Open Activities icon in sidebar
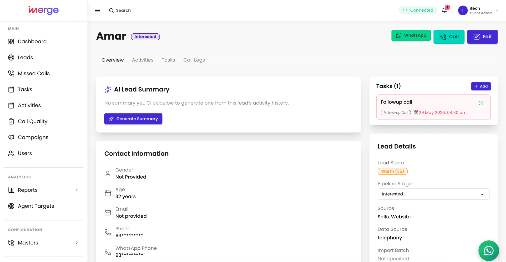This screenshot has width=506, height=262. (x=11, y=105)
